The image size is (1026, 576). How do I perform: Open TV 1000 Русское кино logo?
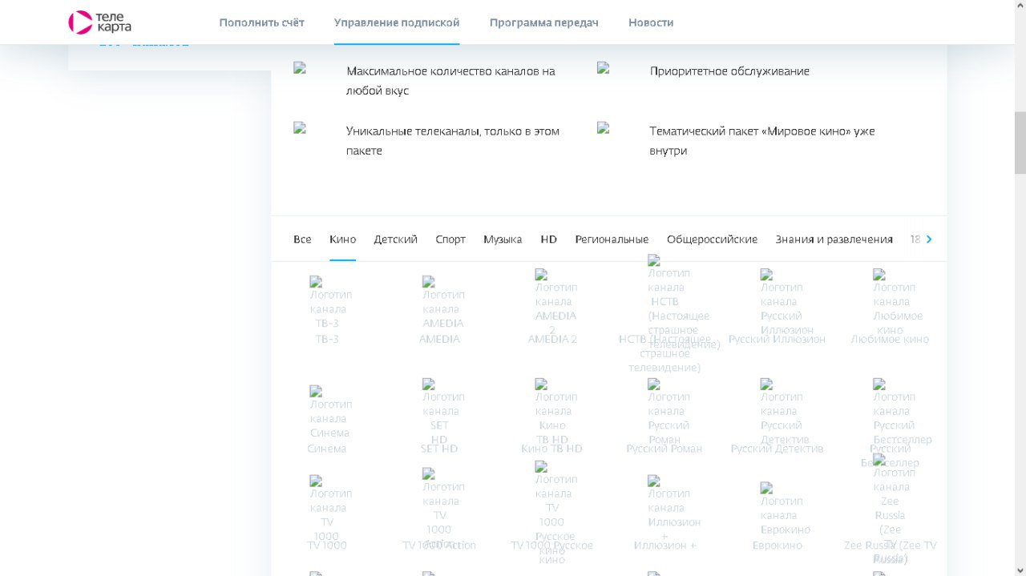pos(555,513)
